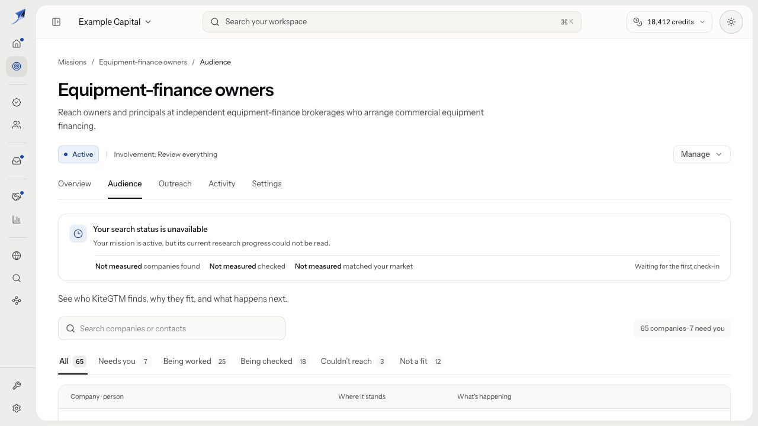Viewport: 758px width, 426px height.
Task: Filter by Being checked
Action: pos(275,362)
